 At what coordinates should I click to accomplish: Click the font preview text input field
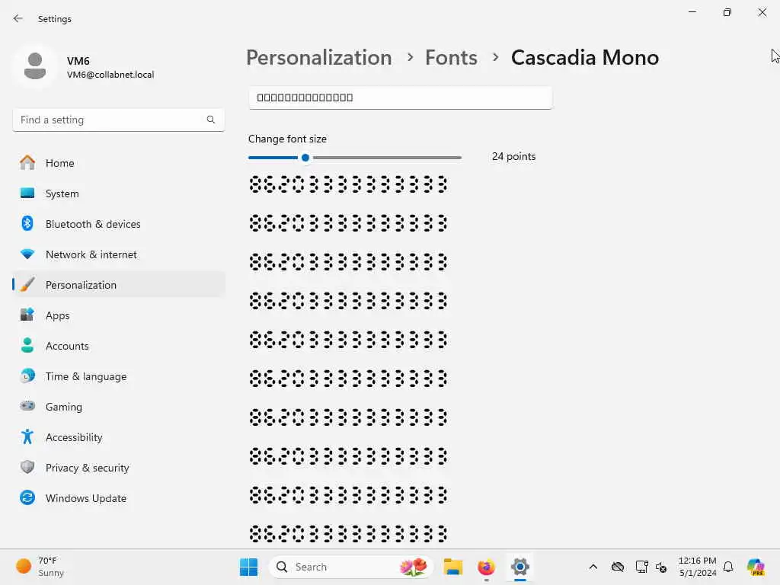tap(401, 97)
